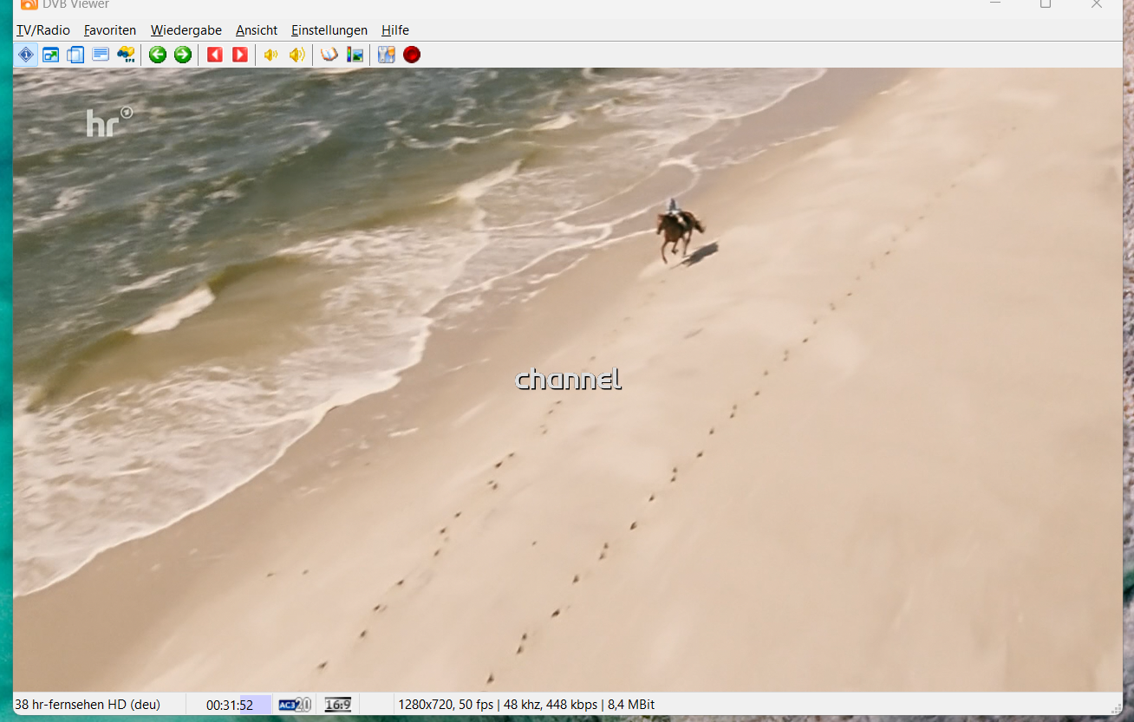Open EPG search binoculars icon
Screen dimensions: 1134x722
126,55
